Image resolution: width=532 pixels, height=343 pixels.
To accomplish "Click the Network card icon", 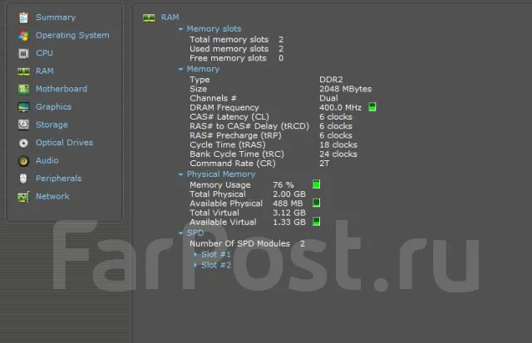I will (x=23, y=197).
